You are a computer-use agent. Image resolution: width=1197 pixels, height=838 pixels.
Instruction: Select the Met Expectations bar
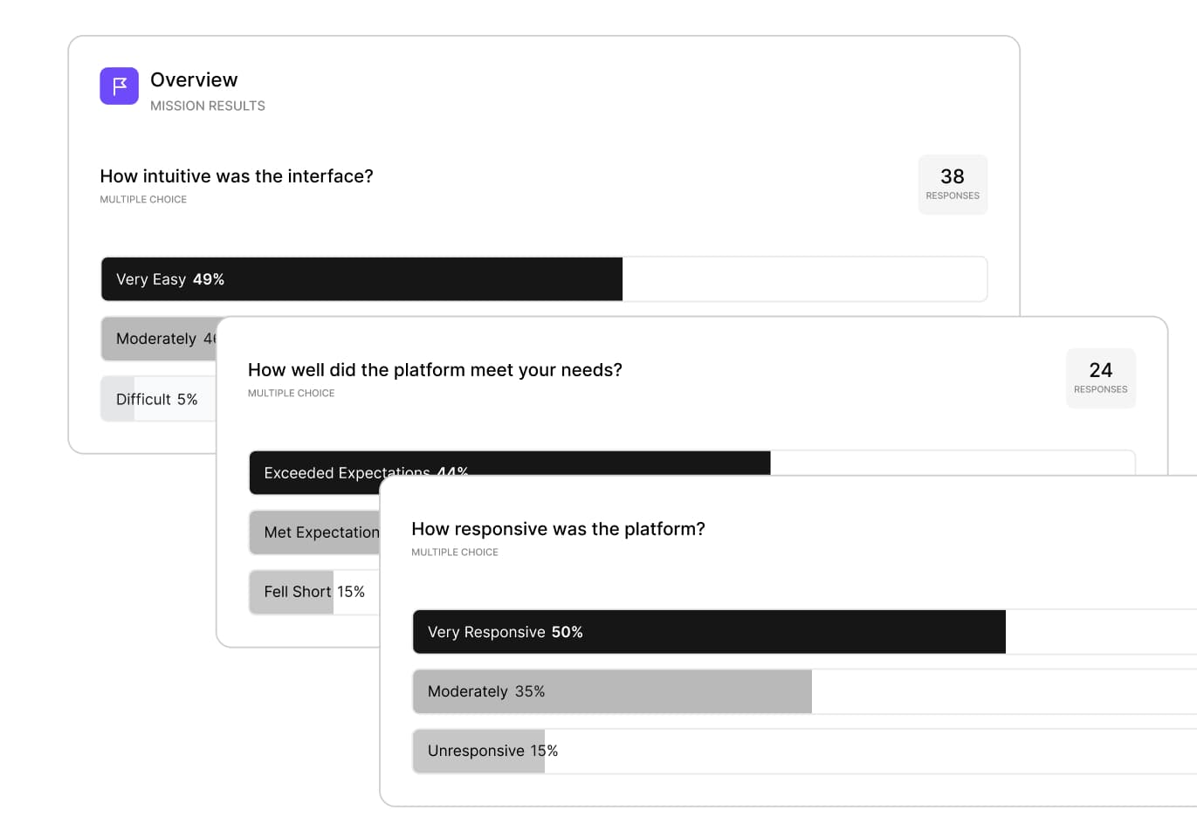315,532
